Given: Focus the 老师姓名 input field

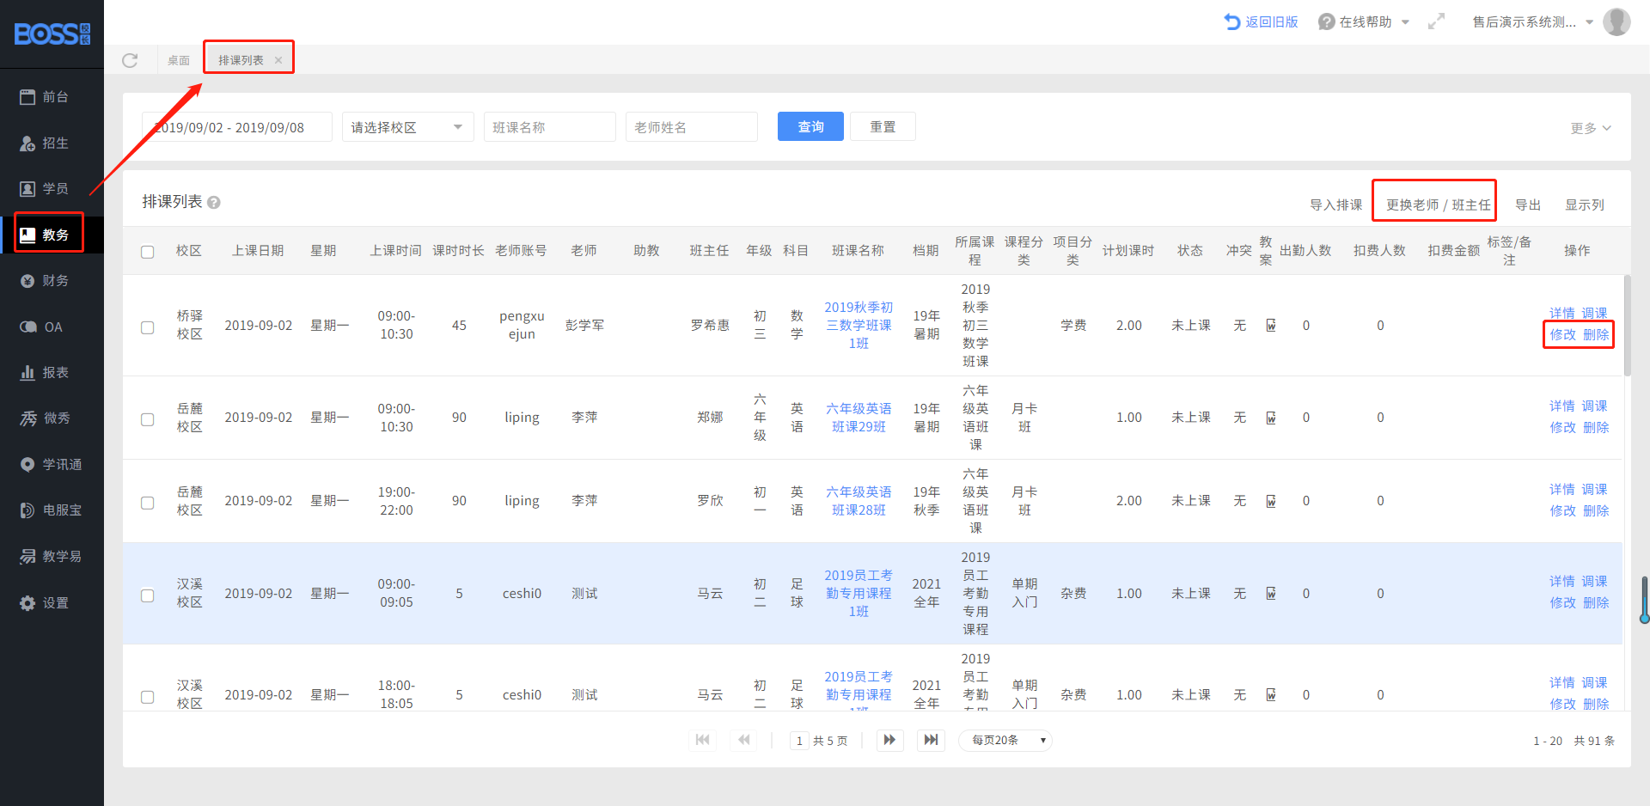Looking at the screenshot, I should pos(691,127).
